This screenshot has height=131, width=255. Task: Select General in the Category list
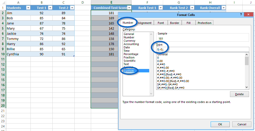coord(129,34)
